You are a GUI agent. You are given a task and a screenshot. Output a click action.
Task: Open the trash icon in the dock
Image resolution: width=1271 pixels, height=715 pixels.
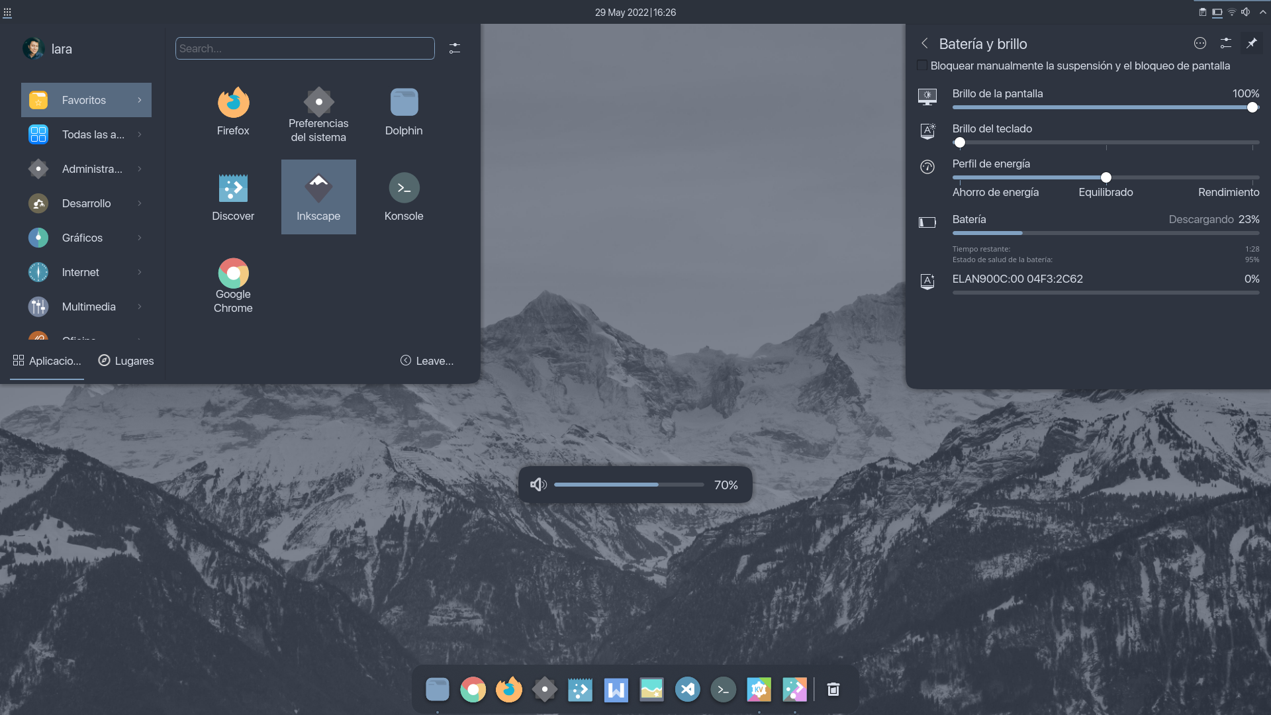pos(833,689)
